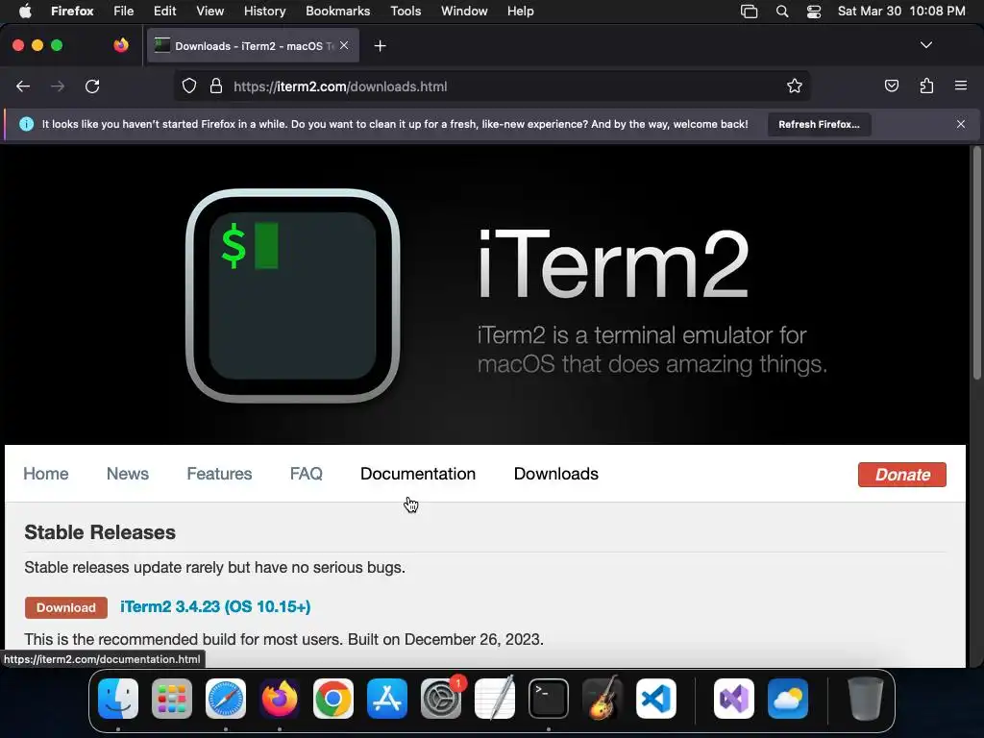
Task: Bookmark this page with the star
Action: point(795,86)
